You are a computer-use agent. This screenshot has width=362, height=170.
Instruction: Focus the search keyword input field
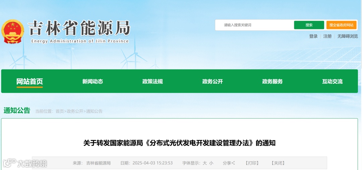(x=254, y=25)
